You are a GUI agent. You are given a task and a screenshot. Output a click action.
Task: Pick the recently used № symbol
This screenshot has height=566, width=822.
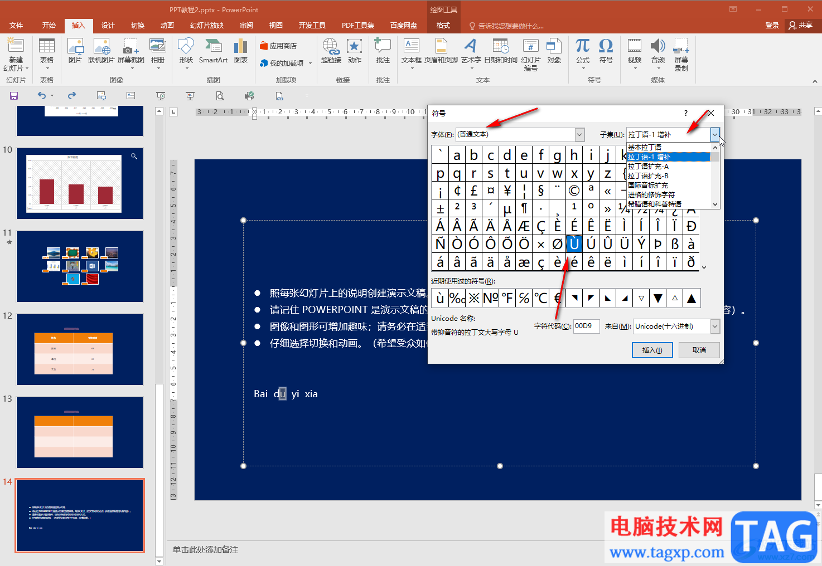point(491,298)
